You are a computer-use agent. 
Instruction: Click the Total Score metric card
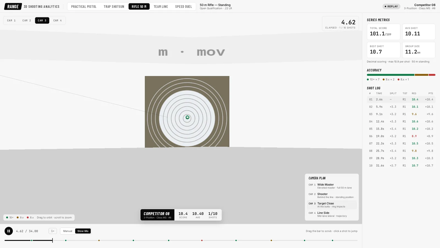click(383, 32)
